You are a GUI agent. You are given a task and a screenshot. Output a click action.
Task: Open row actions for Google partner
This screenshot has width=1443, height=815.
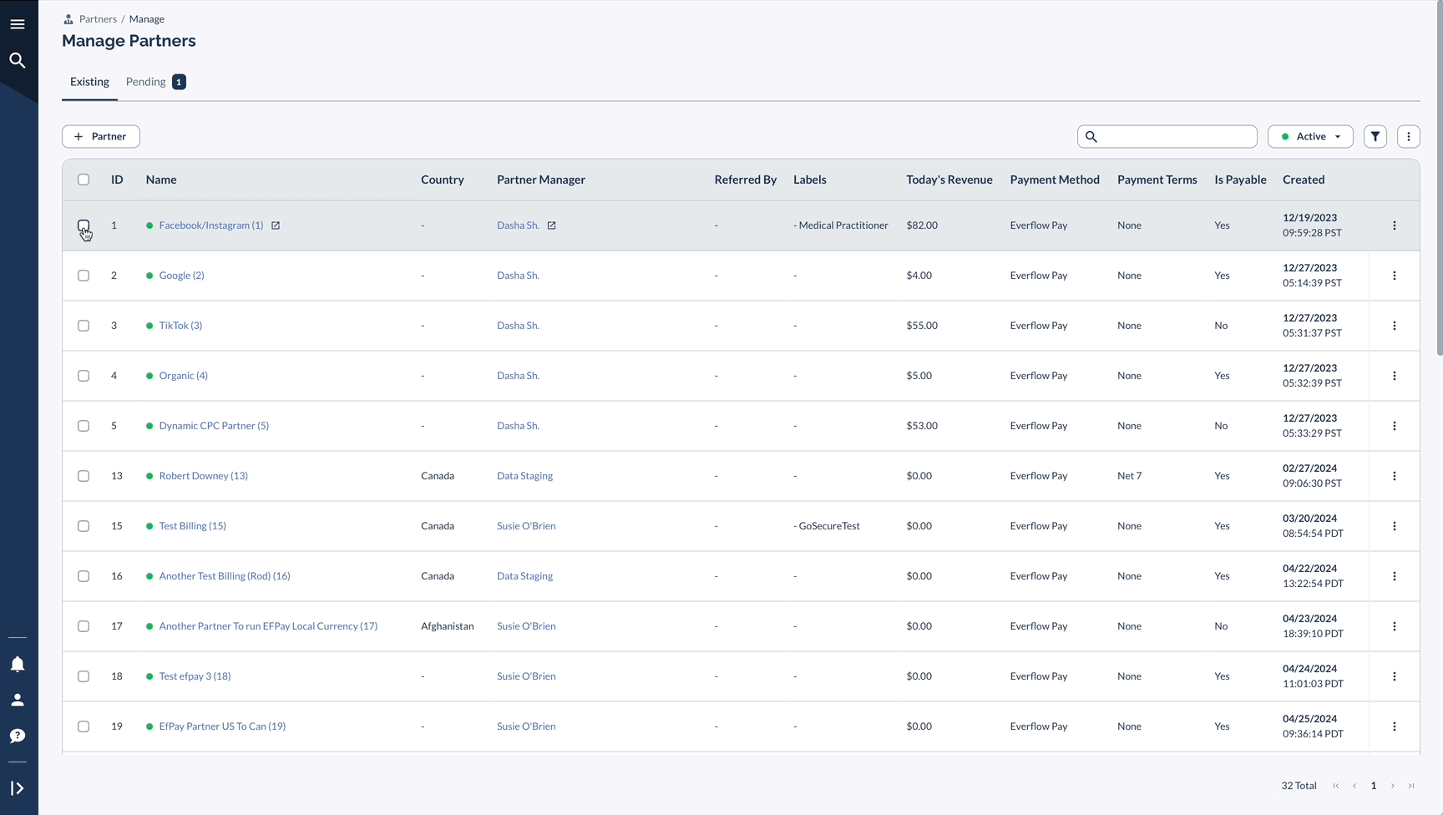click(x=1395, y=276)
